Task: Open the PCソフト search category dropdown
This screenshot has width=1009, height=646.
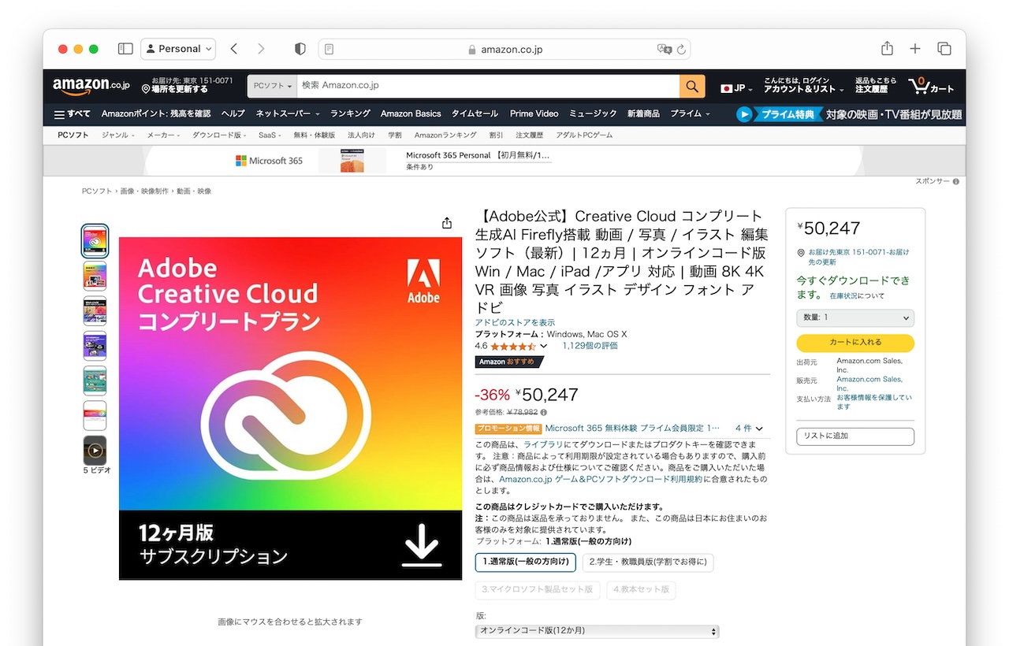Action: pyautogui.click(x=272, y=86)
